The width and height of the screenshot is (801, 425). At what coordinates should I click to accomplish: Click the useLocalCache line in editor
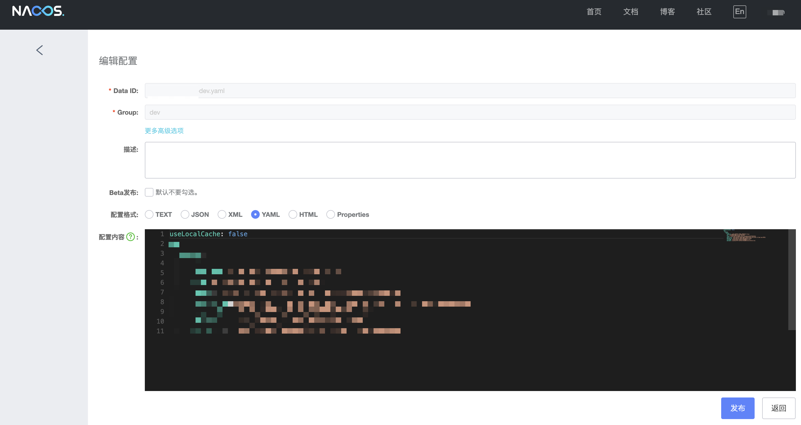(x=208, y=234)
